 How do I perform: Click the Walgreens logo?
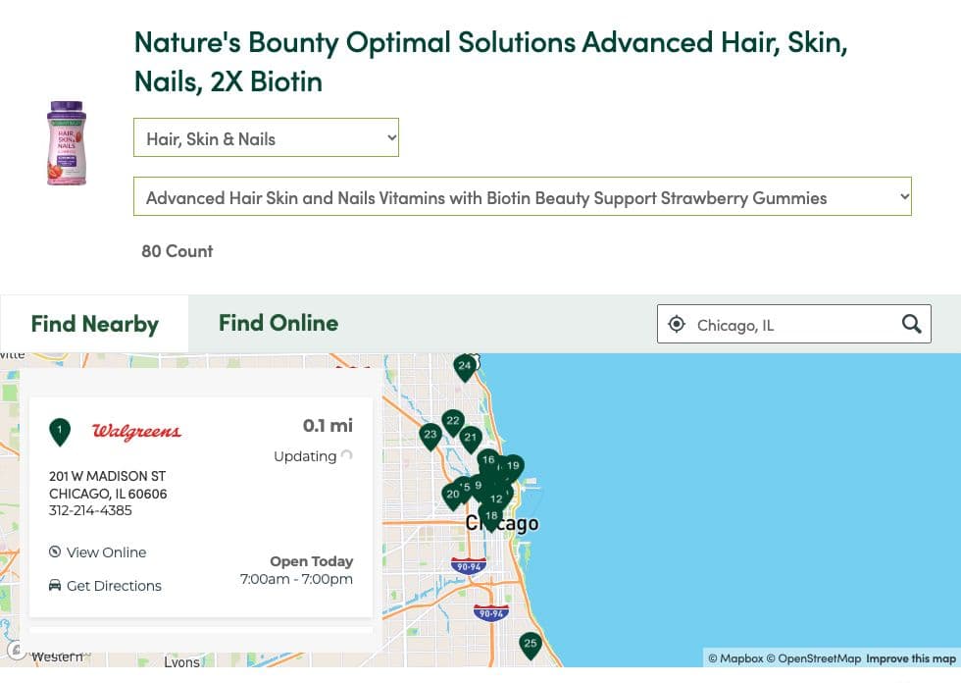click(136, 431)
